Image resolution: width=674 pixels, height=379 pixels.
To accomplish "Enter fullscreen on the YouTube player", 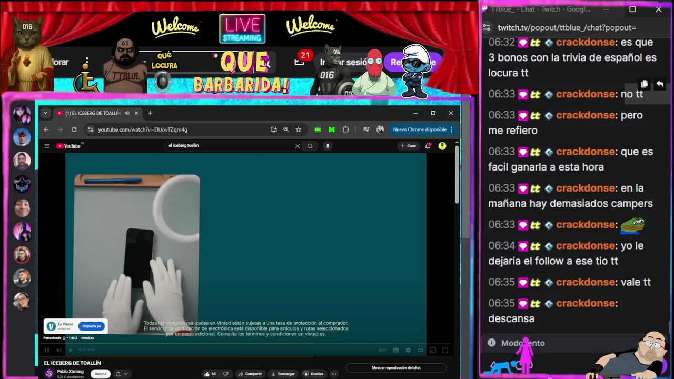I will 445,350.
